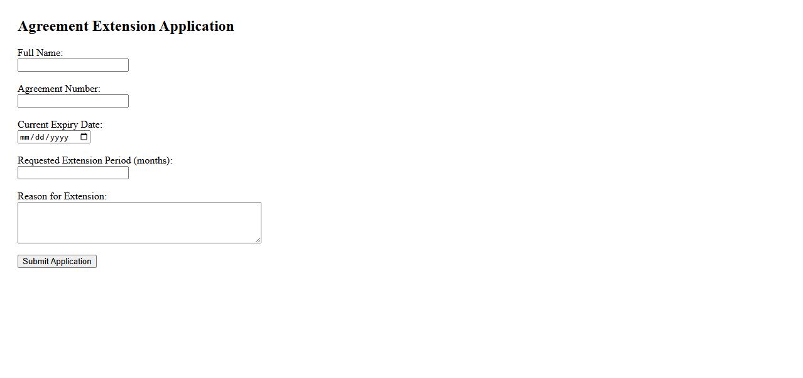Click the "Reason for Extension:" label
Viewport: 803px width, 378px height.
point(62,196)
